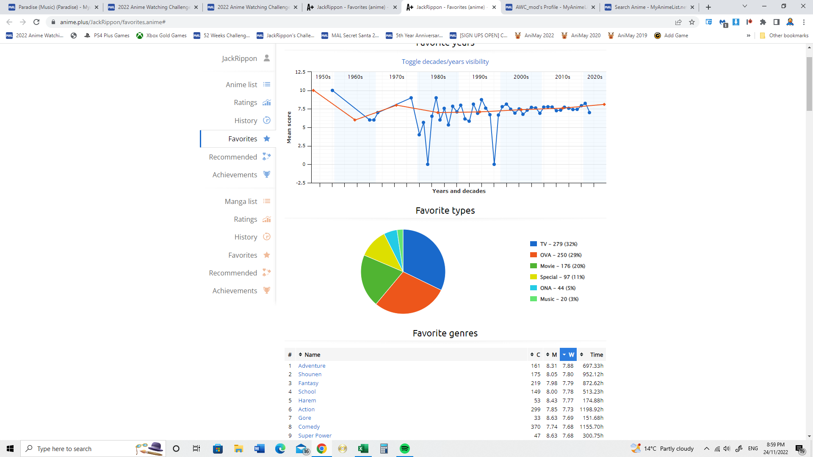Screen dimensions: 813x457
Task: Toggle TV legend entry in pie chart
Action: [x=558, y=244]
